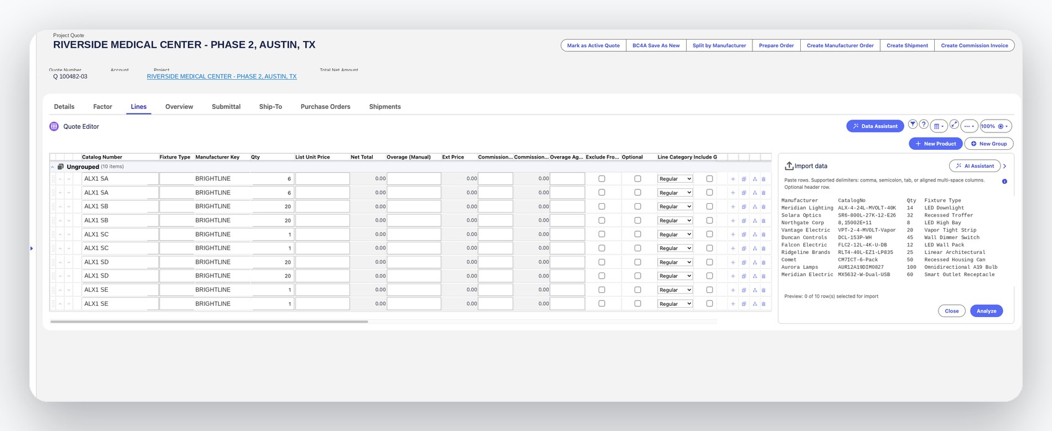This screenshot has width=1052, height=431.
Task: Click the Data Assistant button
Action: [875, 126]
